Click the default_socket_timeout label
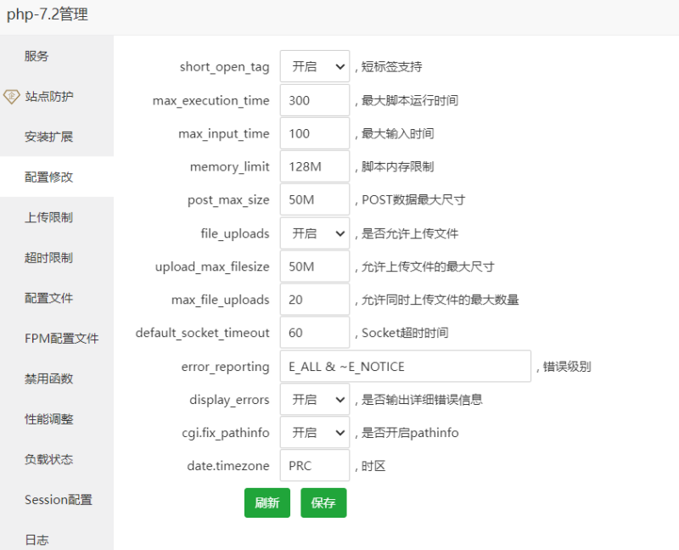The height and width of the screenshot is (550, 679). 202,333
